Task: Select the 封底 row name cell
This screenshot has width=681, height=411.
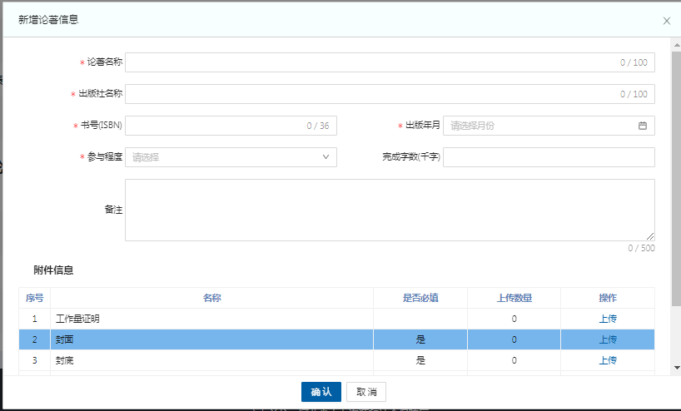Action: tap(211, 360)
